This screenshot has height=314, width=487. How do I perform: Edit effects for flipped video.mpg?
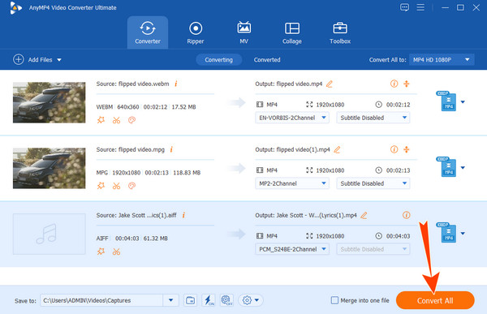coord(101,186)
